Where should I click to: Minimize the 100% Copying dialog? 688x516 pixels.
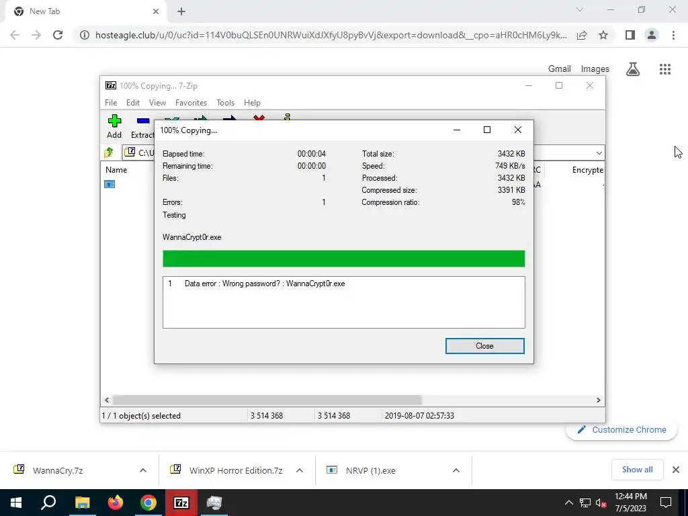457,130
